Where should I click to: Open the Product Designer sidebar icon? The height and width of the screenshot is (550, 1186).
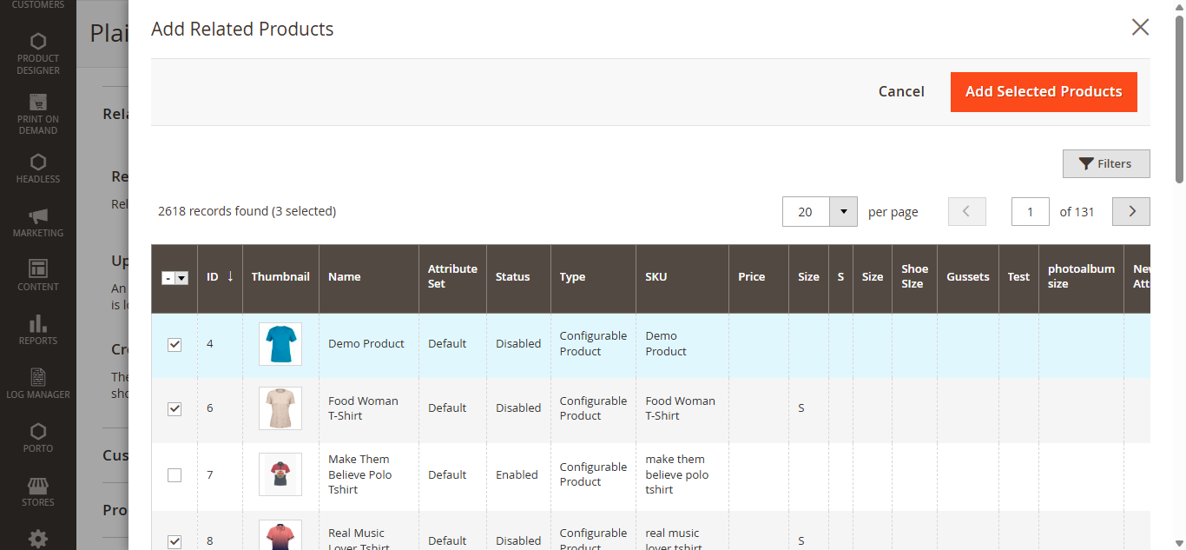click(x=38, y=43)
